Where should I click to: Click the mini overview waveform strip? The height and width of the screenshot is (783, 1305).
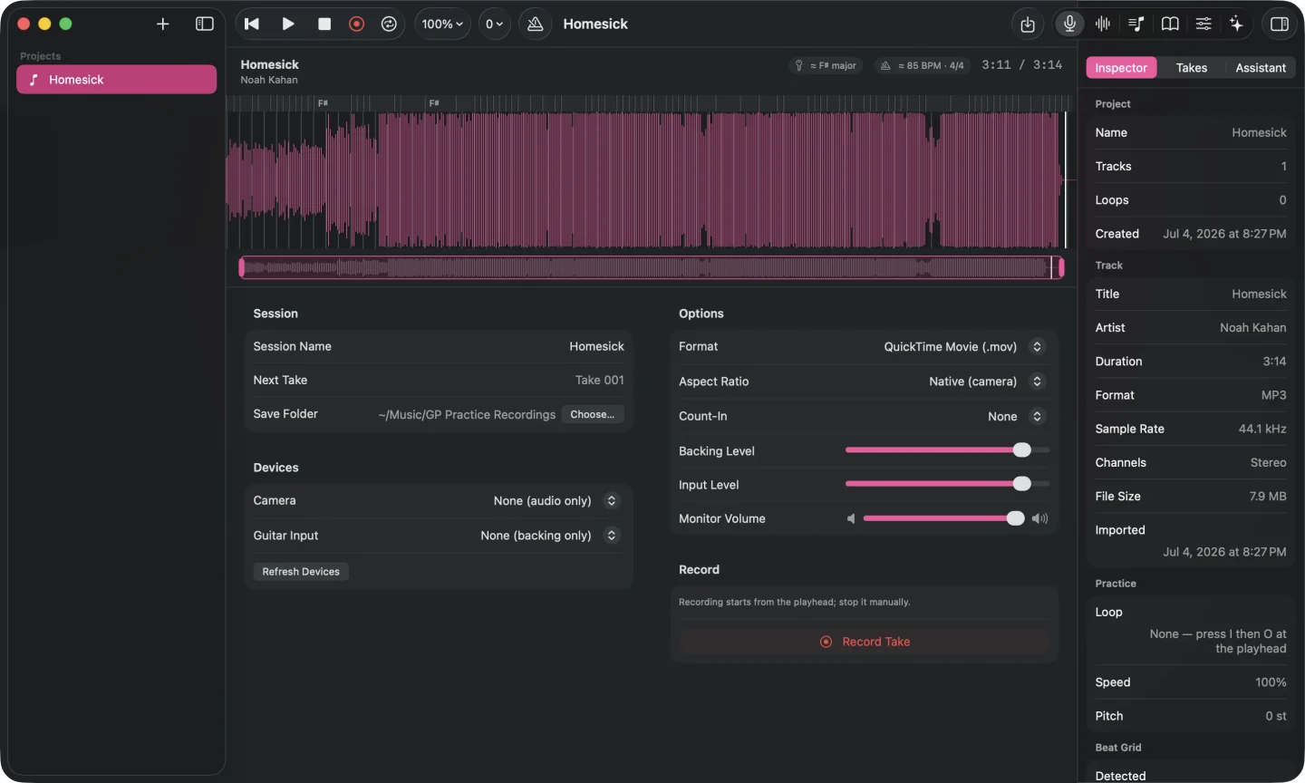tap(651, 267)
